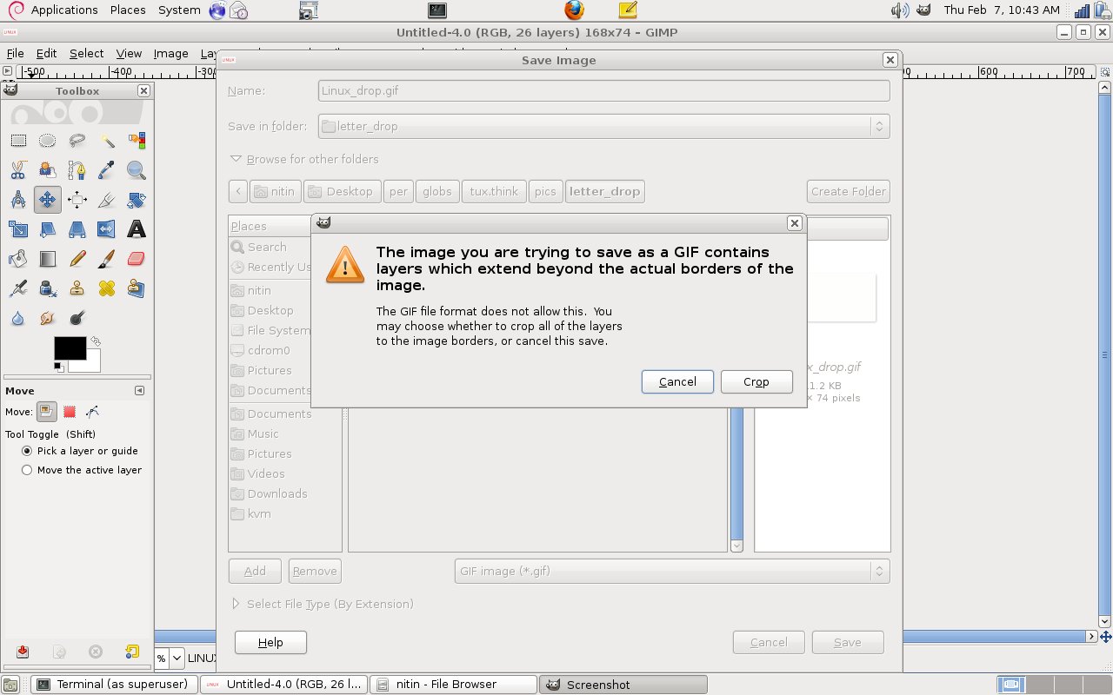Select the Flip tool
Screen dimensions: 1113x695
pos(107,229)
